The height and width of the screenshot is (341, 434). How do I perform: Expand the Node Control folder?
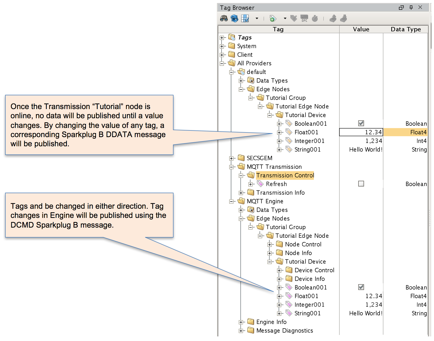[x=270, y=245]
